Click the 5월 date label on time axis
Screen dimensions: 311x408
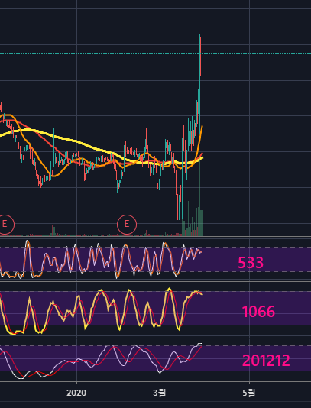tap(249, 393)
